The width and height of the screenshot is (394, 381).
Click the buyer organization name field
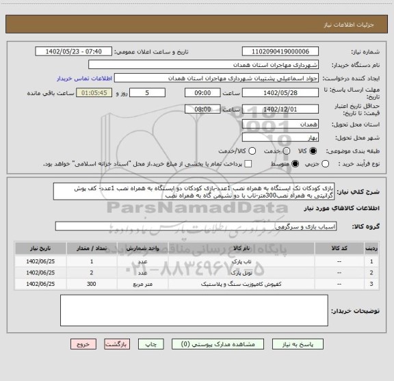pyautogui.click(x=204, y=65)
